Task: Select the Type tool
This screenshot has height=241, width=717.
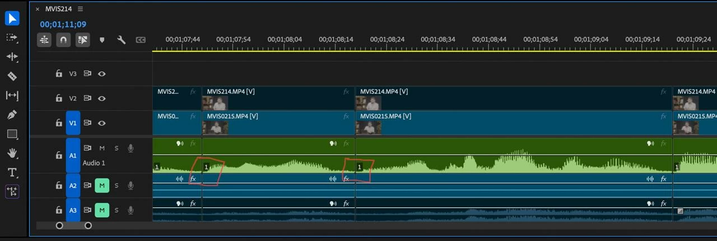Action: click(12, 172)
